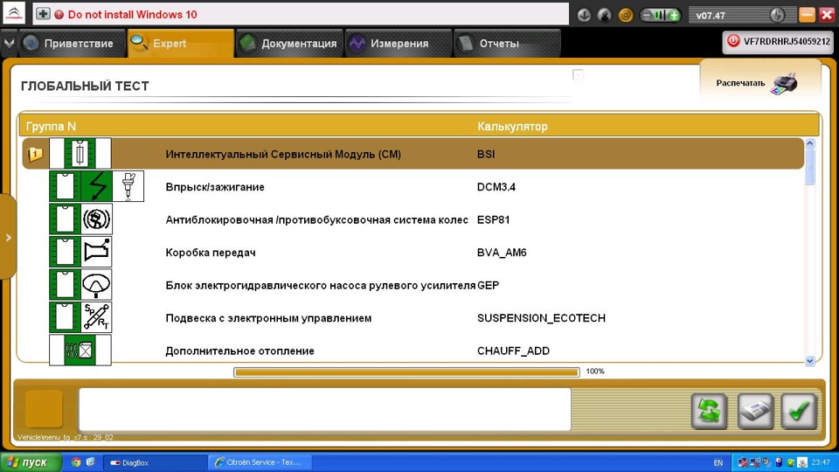The image size is (839, 472).
Task: Switch to the Документация tab
Action: click(289, 44)
